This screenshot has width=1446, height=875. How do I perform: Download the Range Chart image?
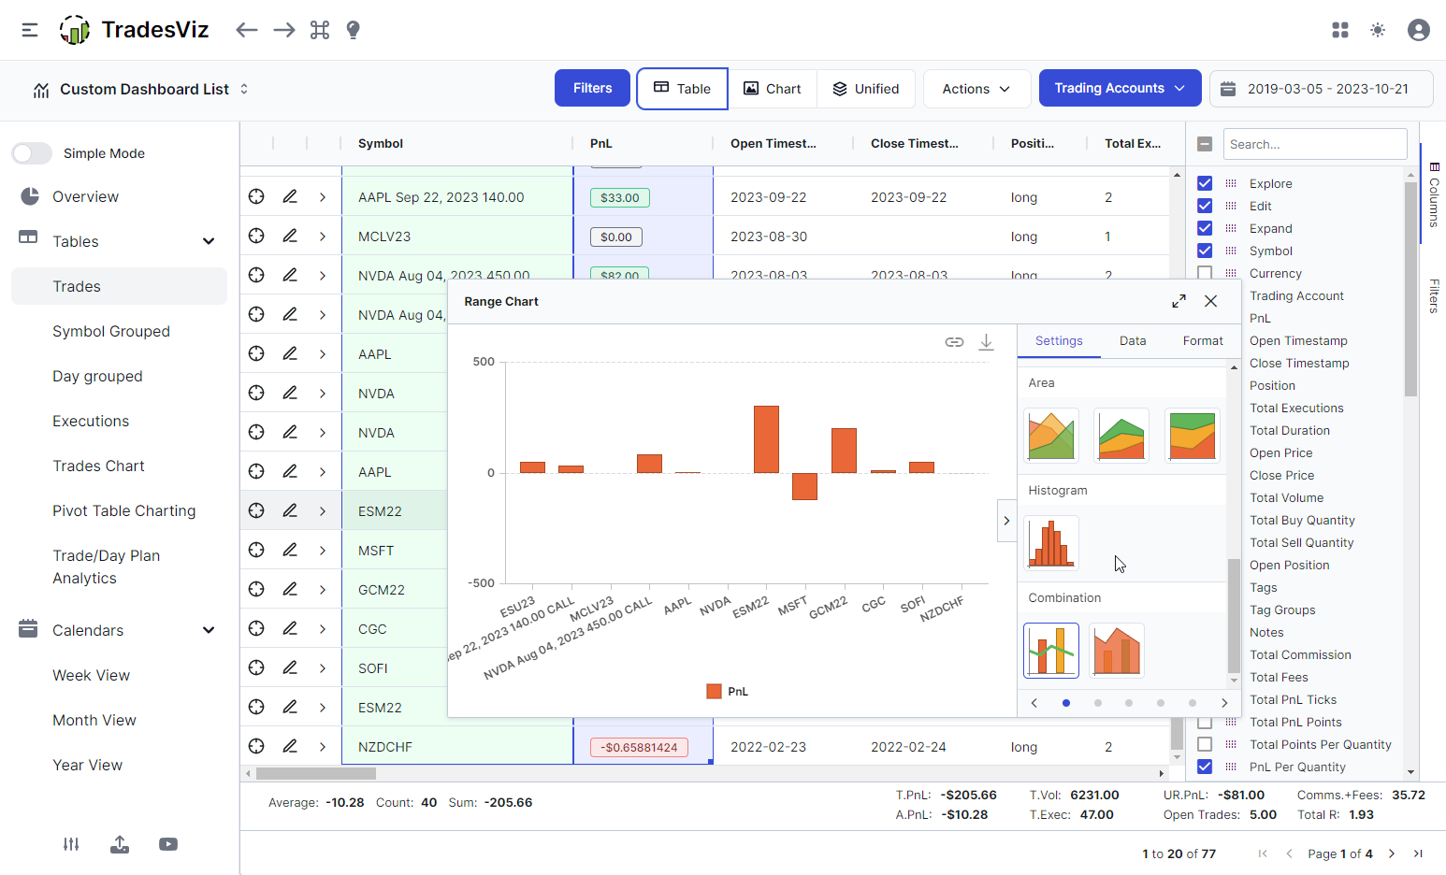pyautogui.click(x=986, y=342)
